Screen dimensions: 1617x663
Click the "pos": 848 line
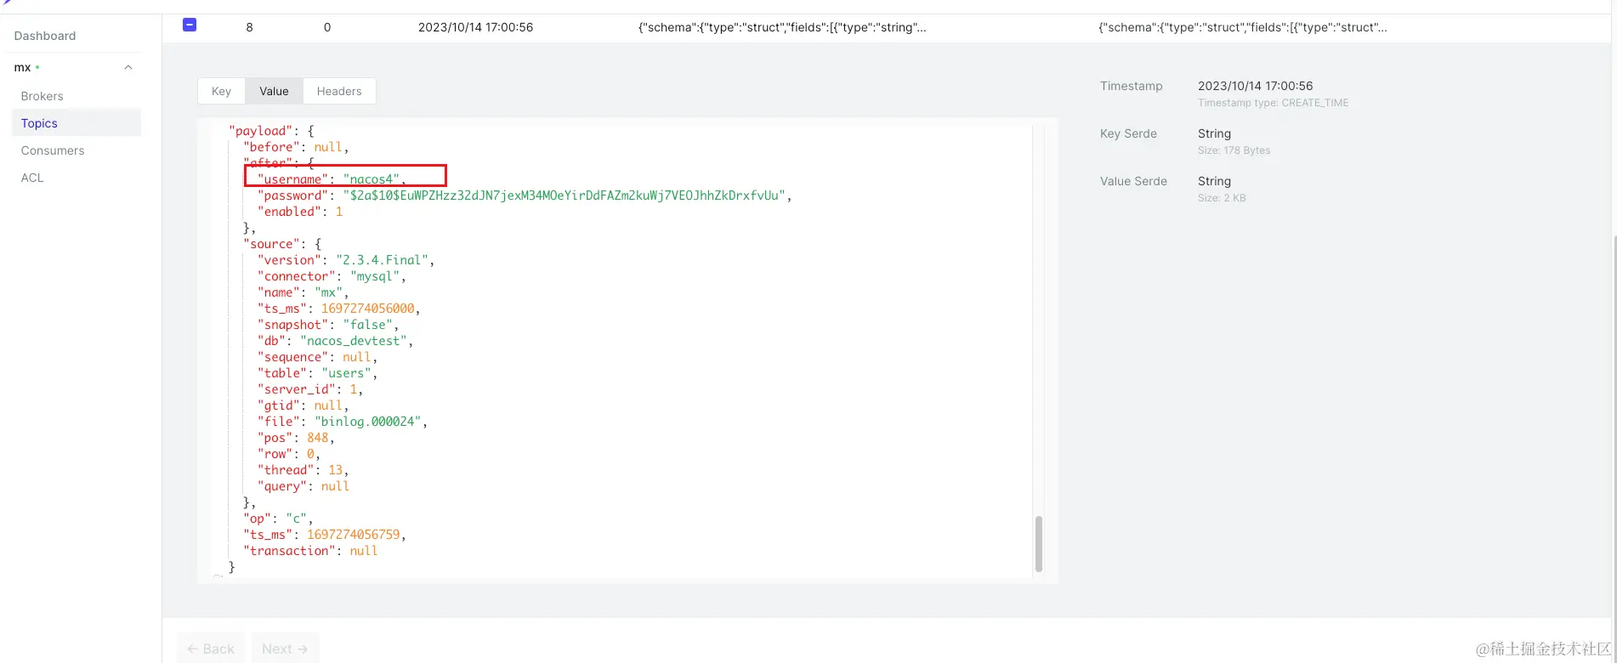[x=296, y=438]
